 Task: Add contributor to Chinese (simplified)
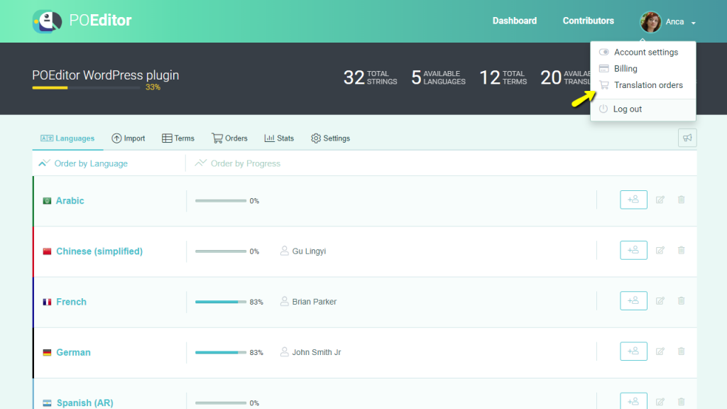pyautogui.click(x=633, y=251)
